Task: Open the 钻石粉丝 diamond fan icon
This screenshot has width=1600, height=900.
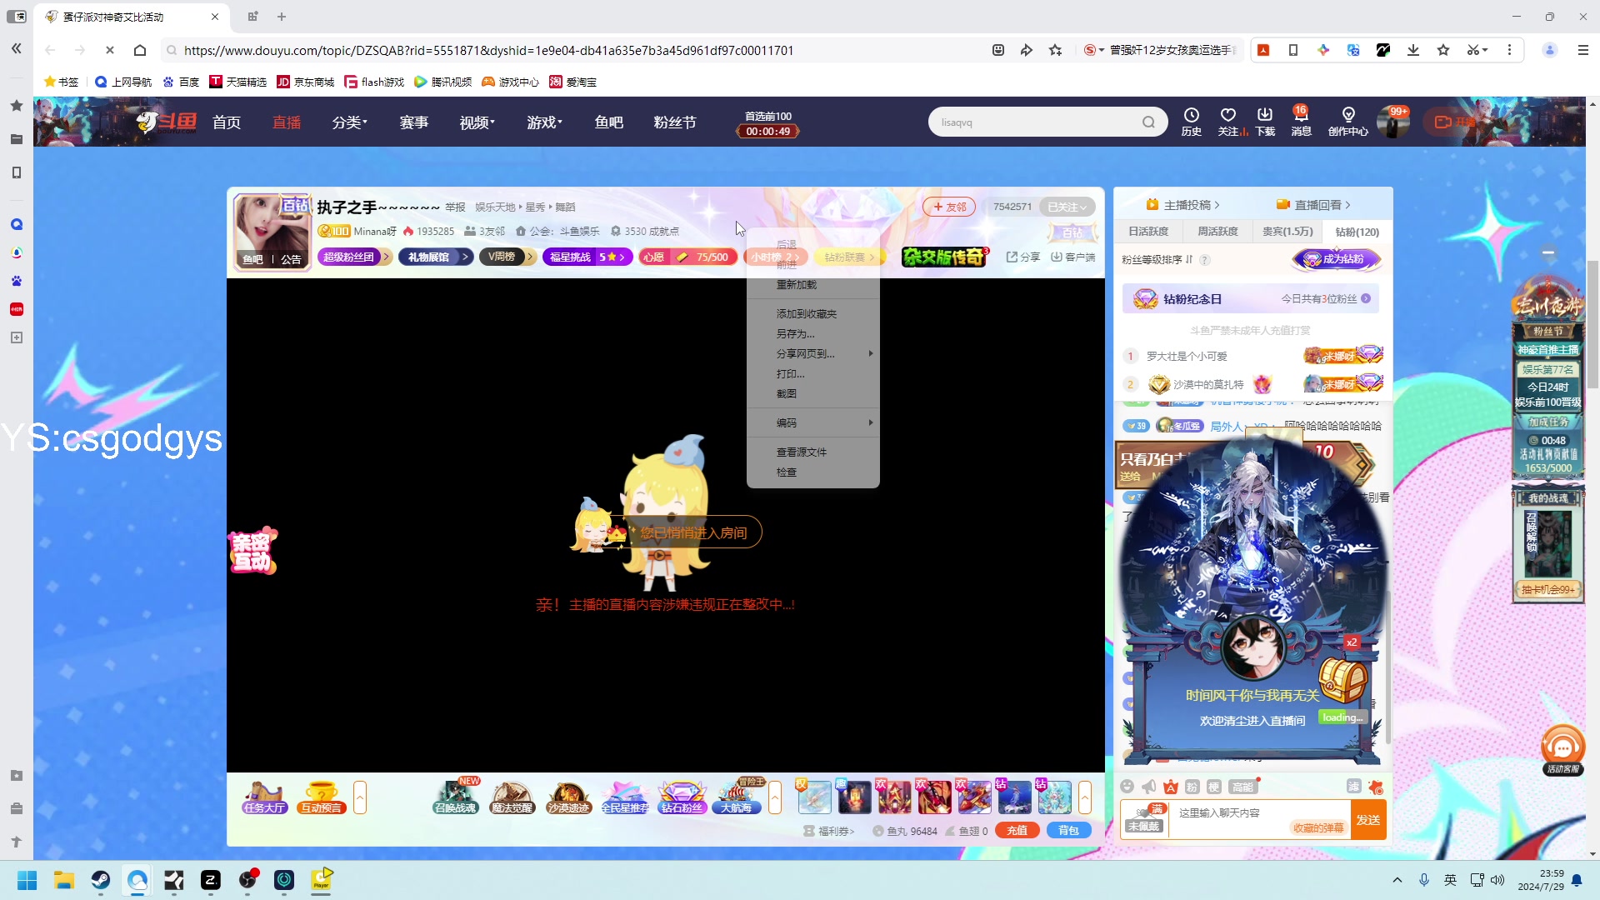Action: [682, 797]
